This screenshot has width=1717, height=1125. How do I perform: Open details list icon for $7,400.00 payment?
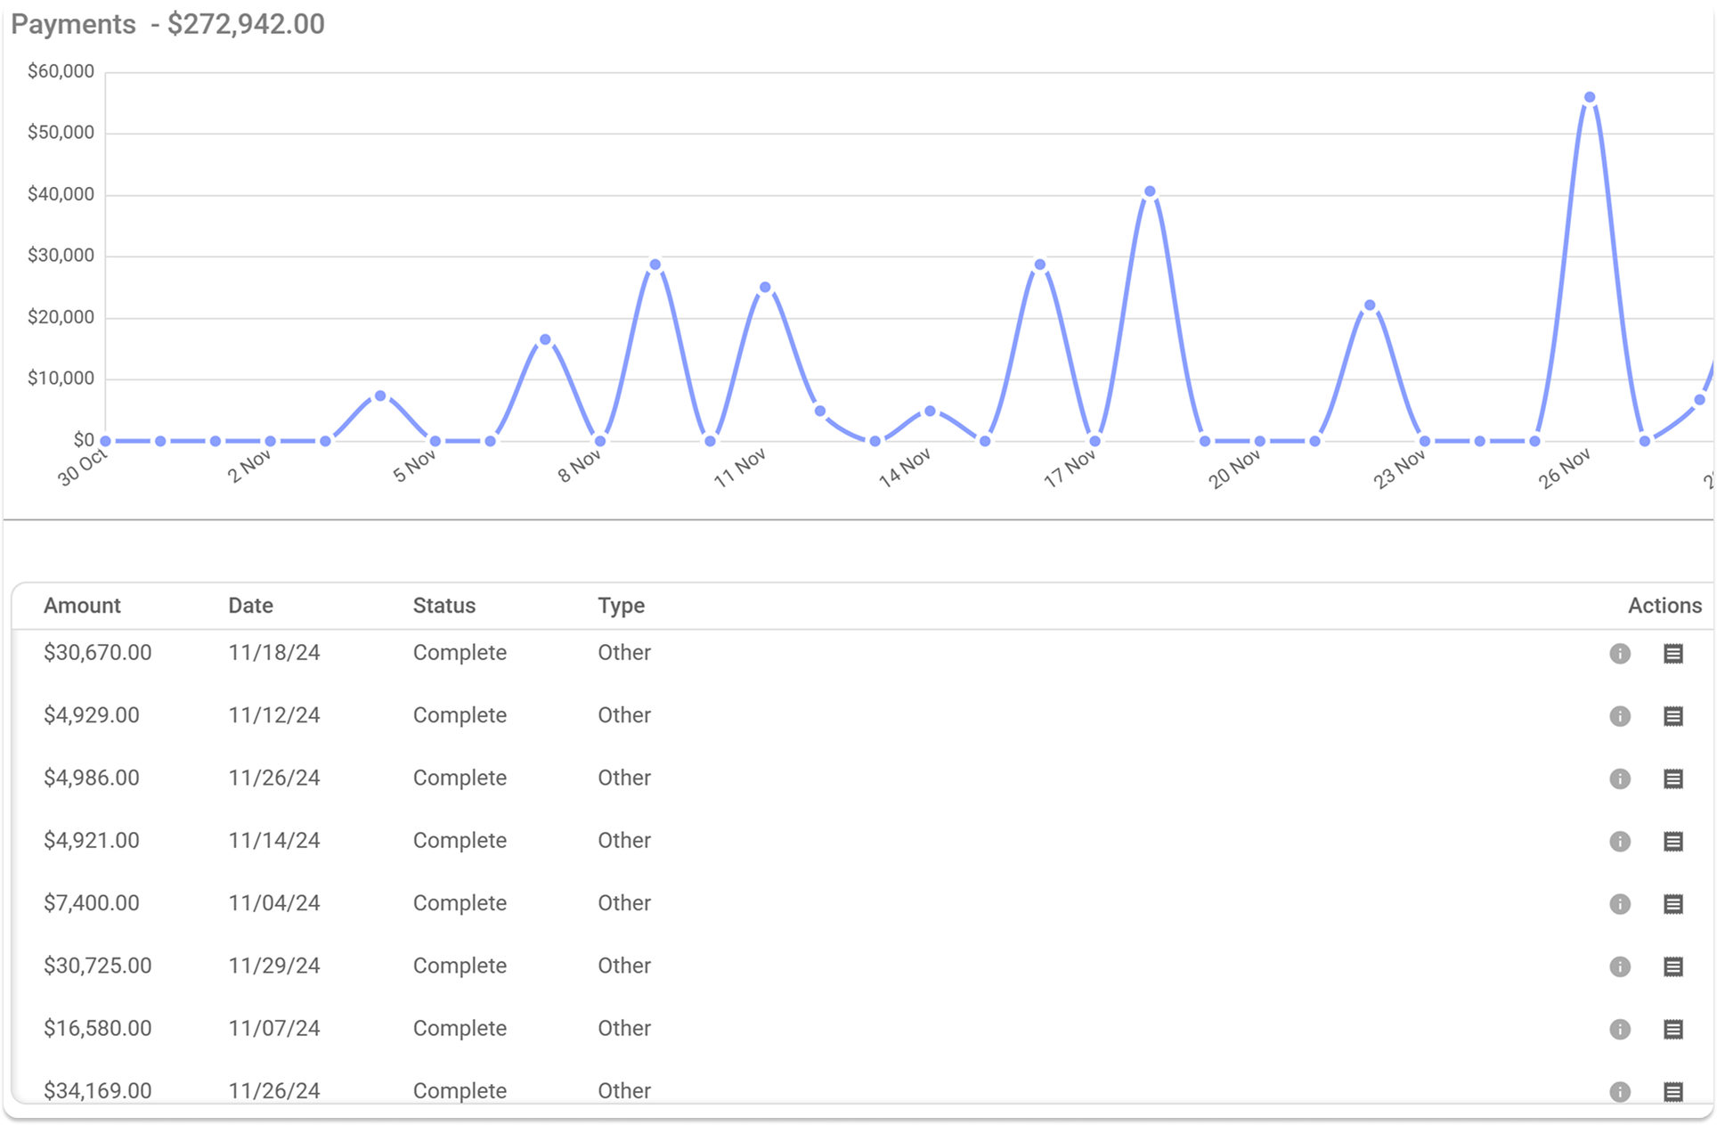1673,904
